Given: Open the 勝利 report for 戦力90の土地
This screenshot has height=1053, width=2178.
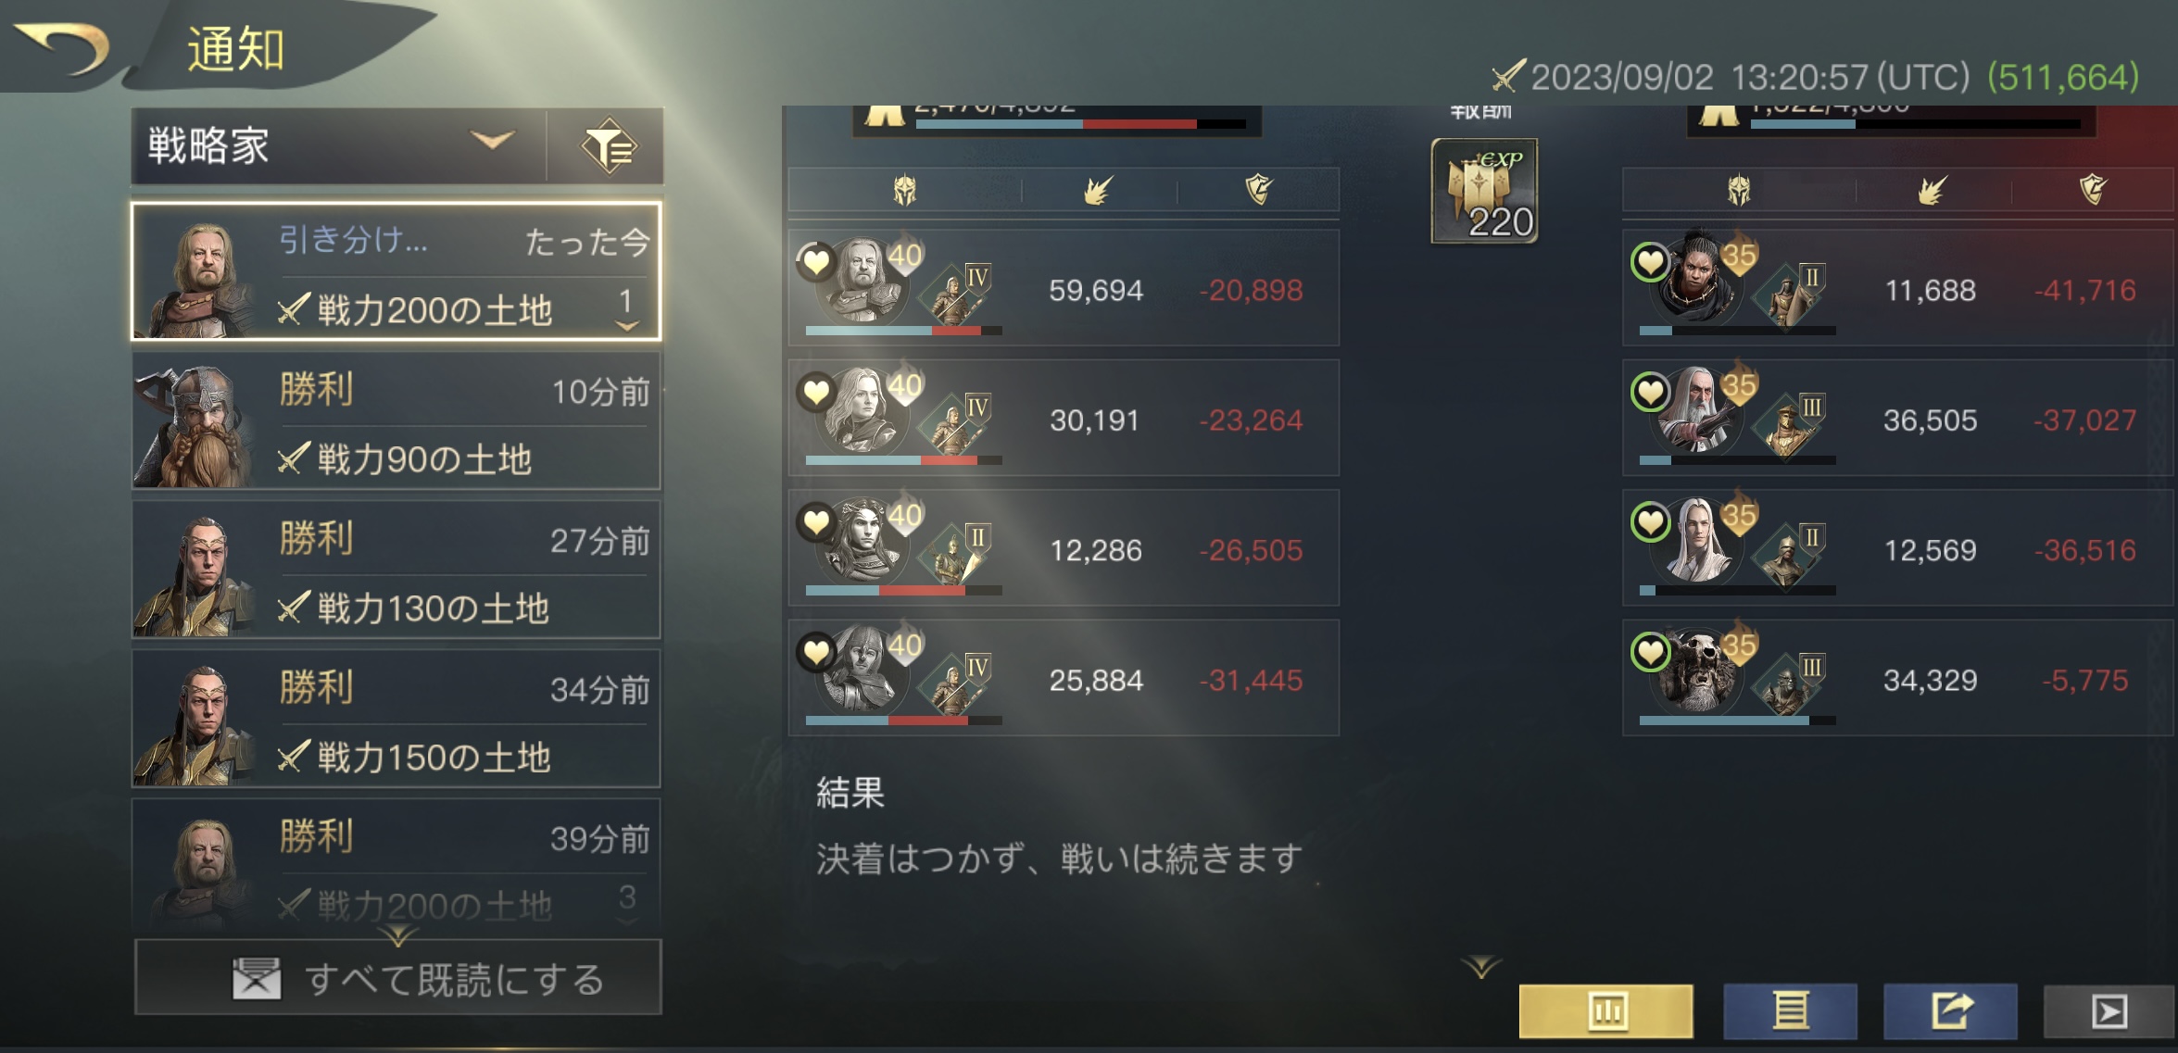Looking at the screenshot, I should (397, 421).
